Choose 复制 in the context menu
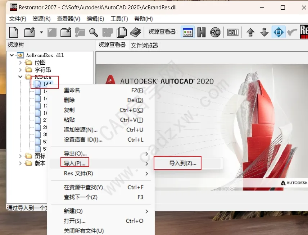Image resolution: width=308 pixels, height=235 pixels. [101, 110]
